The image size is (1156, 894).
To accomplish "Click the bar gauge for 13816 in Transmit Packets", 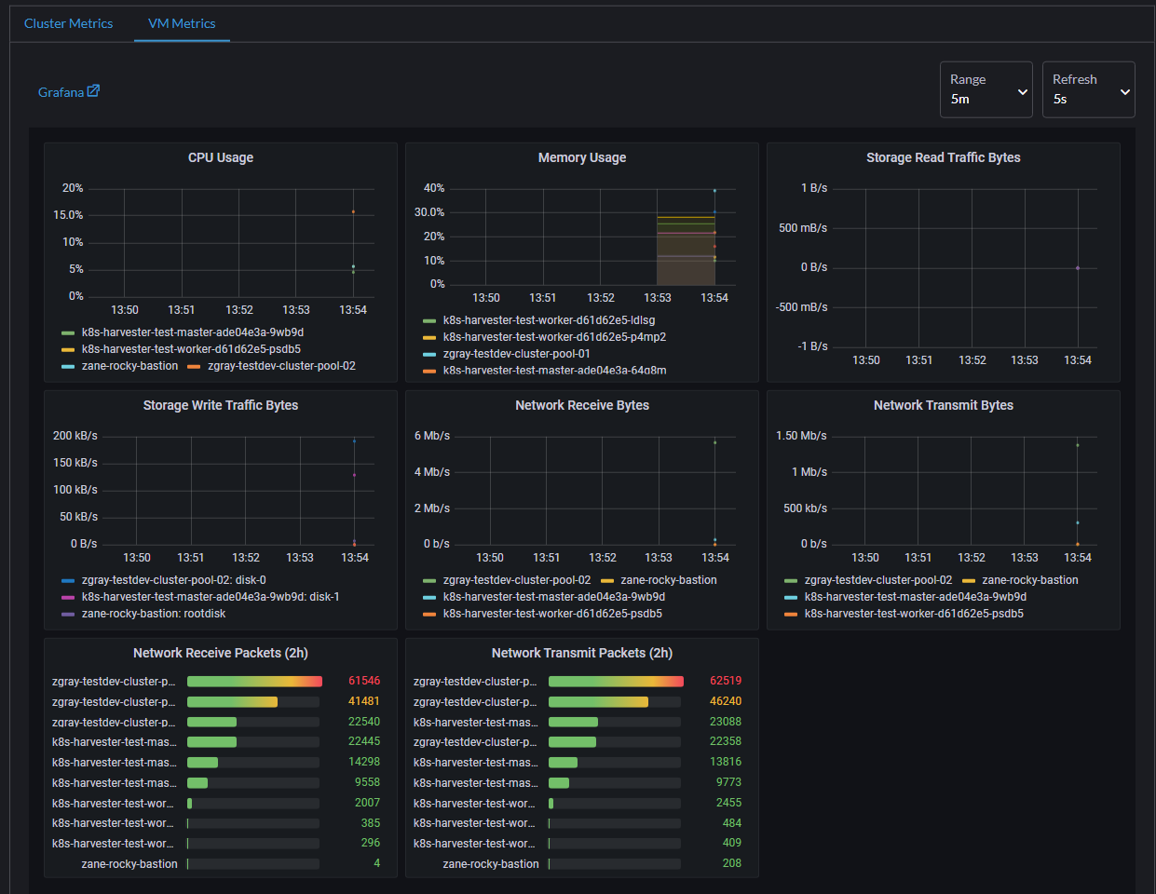I will pos(615,763).
